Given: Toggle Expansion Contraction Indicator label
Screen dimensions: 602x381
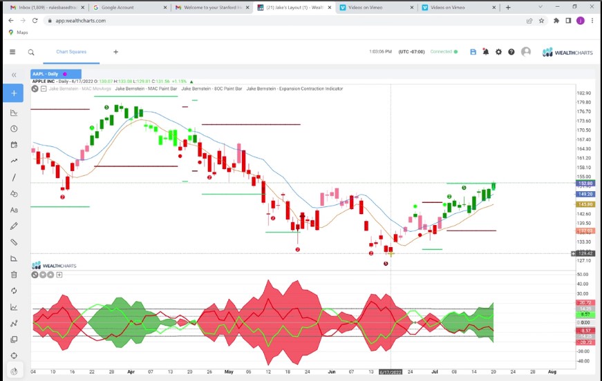Looking at the screenshot, I should (294, 88).
